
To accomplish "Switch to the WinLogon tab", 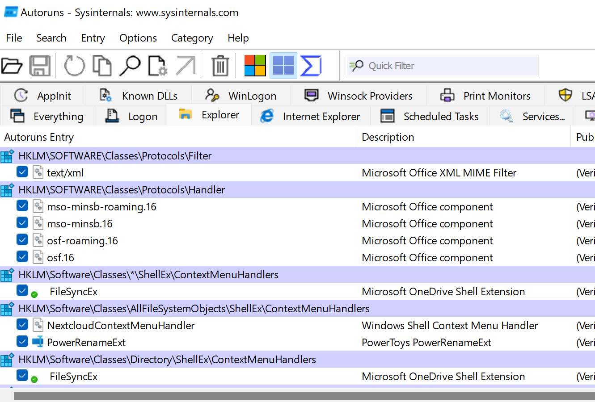I will pos(241,96).
